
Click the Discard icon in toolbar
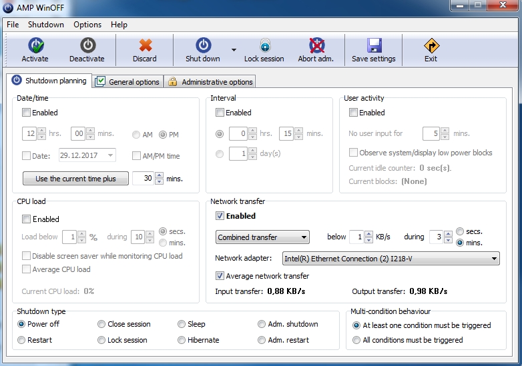pos(145,46)
